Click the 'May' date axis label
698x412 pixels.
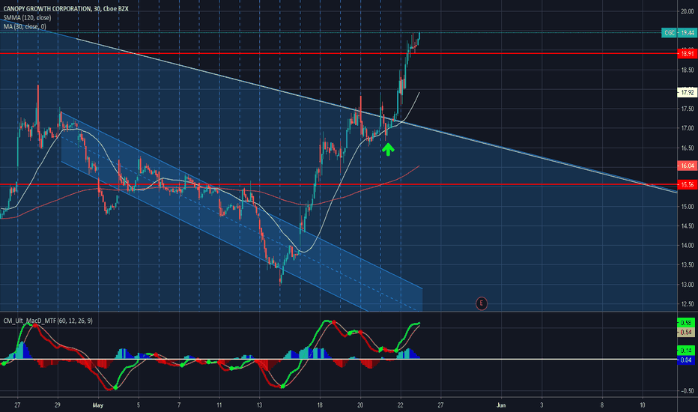(98, 405)
